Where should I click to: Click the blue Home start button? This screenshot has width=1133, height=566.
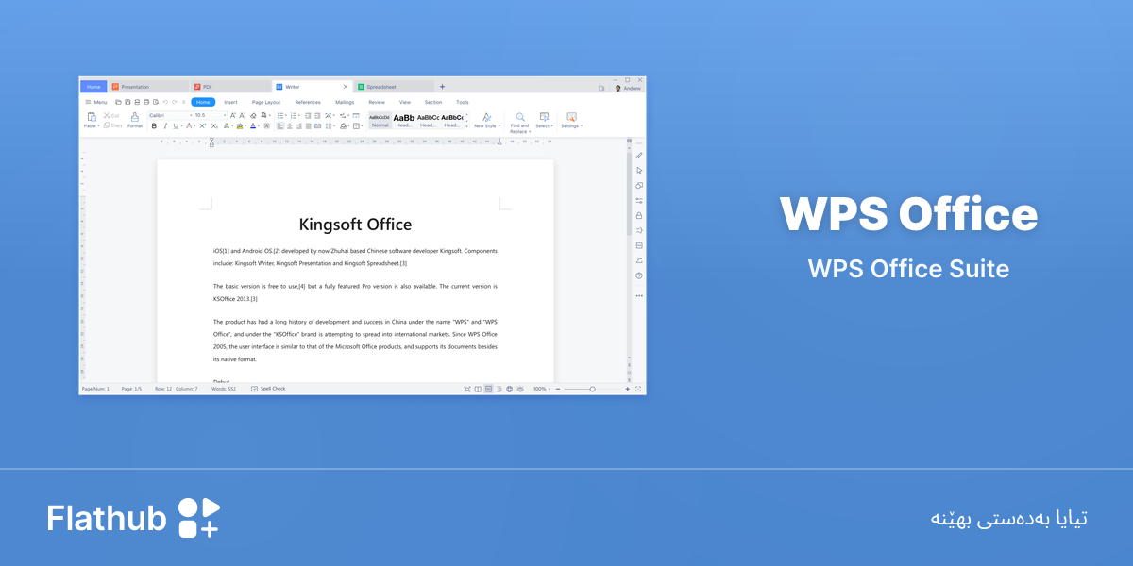point(93,86)
